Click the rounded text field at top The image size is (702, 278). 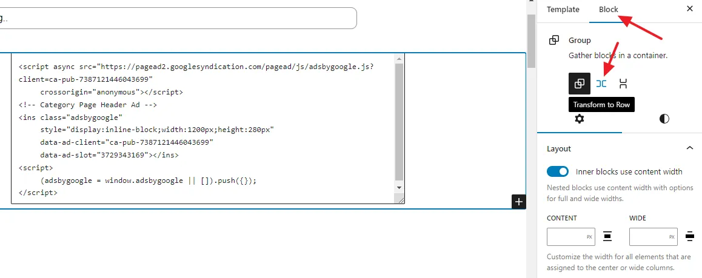(178, 18)
